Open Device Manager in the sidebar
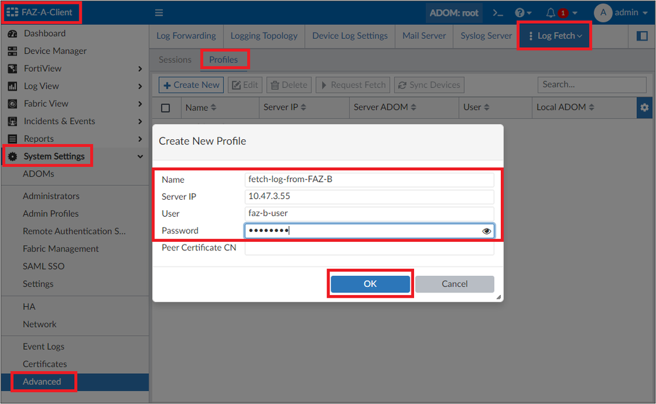This screenshot has height=404, width=656. click(x=55, y=51)
